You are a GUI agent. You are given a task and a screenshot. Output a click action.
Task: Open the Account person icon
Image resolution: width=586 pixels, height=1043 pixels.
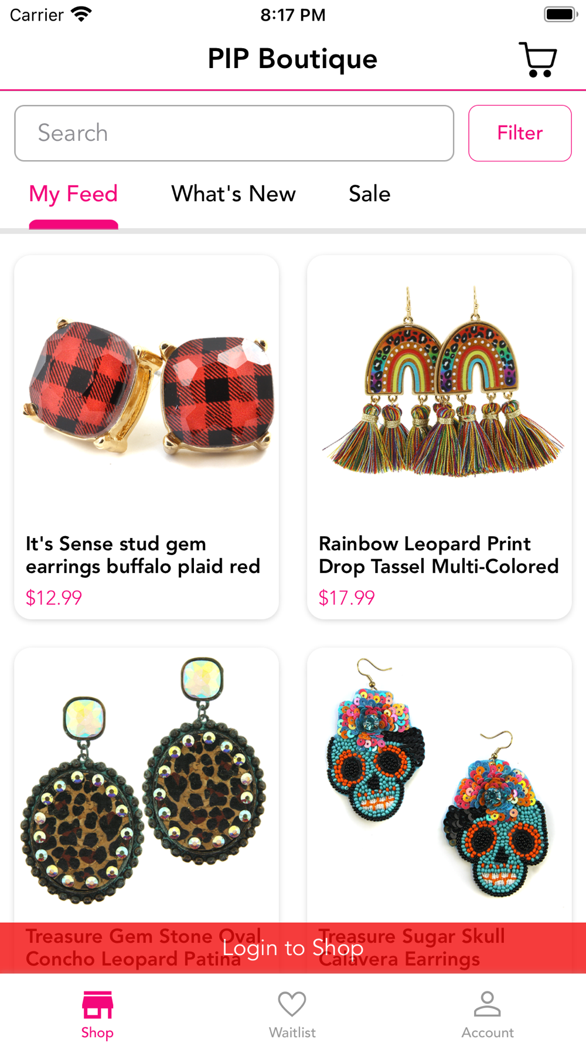point(488,1004)
